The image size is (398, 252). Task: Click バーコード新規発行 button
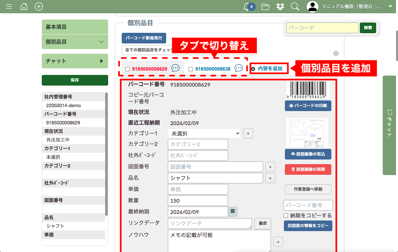(x=144, y=38)
